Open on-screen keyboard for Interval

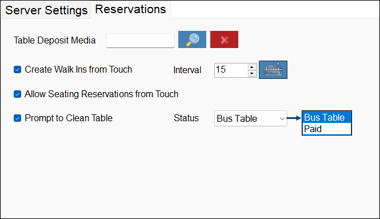273,70
